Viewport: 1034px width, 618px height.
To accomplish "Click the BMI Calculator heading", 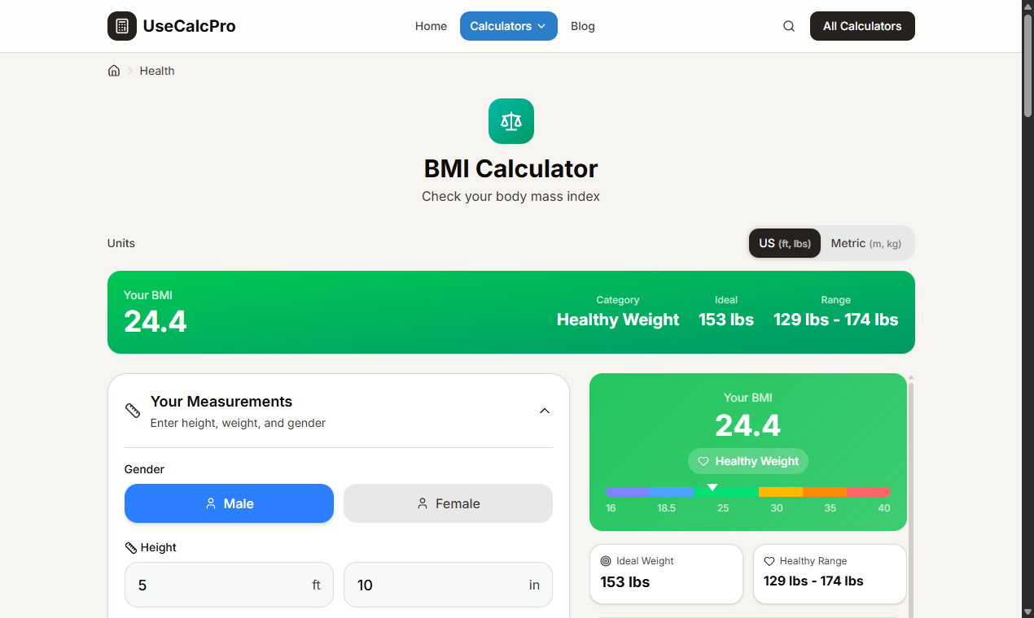I will click(x=511, y=168).
